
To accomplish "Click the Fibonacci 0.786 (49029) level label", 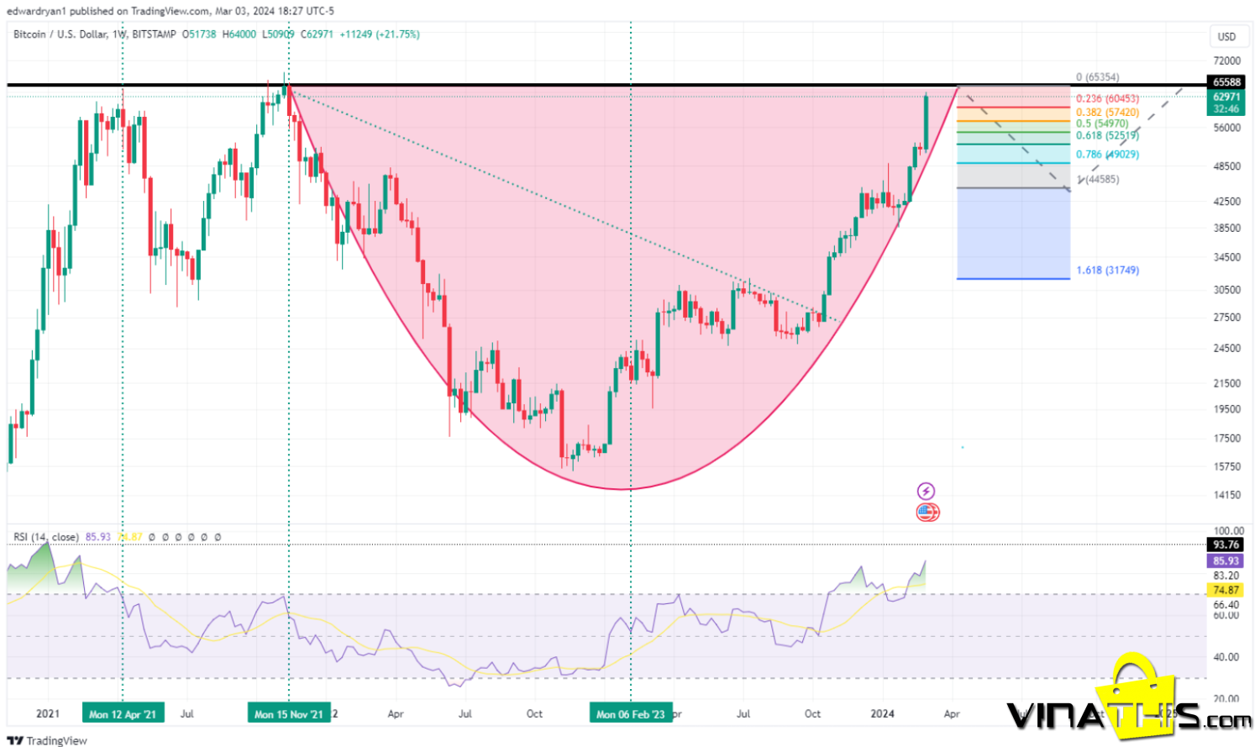I will [1107, 155].
